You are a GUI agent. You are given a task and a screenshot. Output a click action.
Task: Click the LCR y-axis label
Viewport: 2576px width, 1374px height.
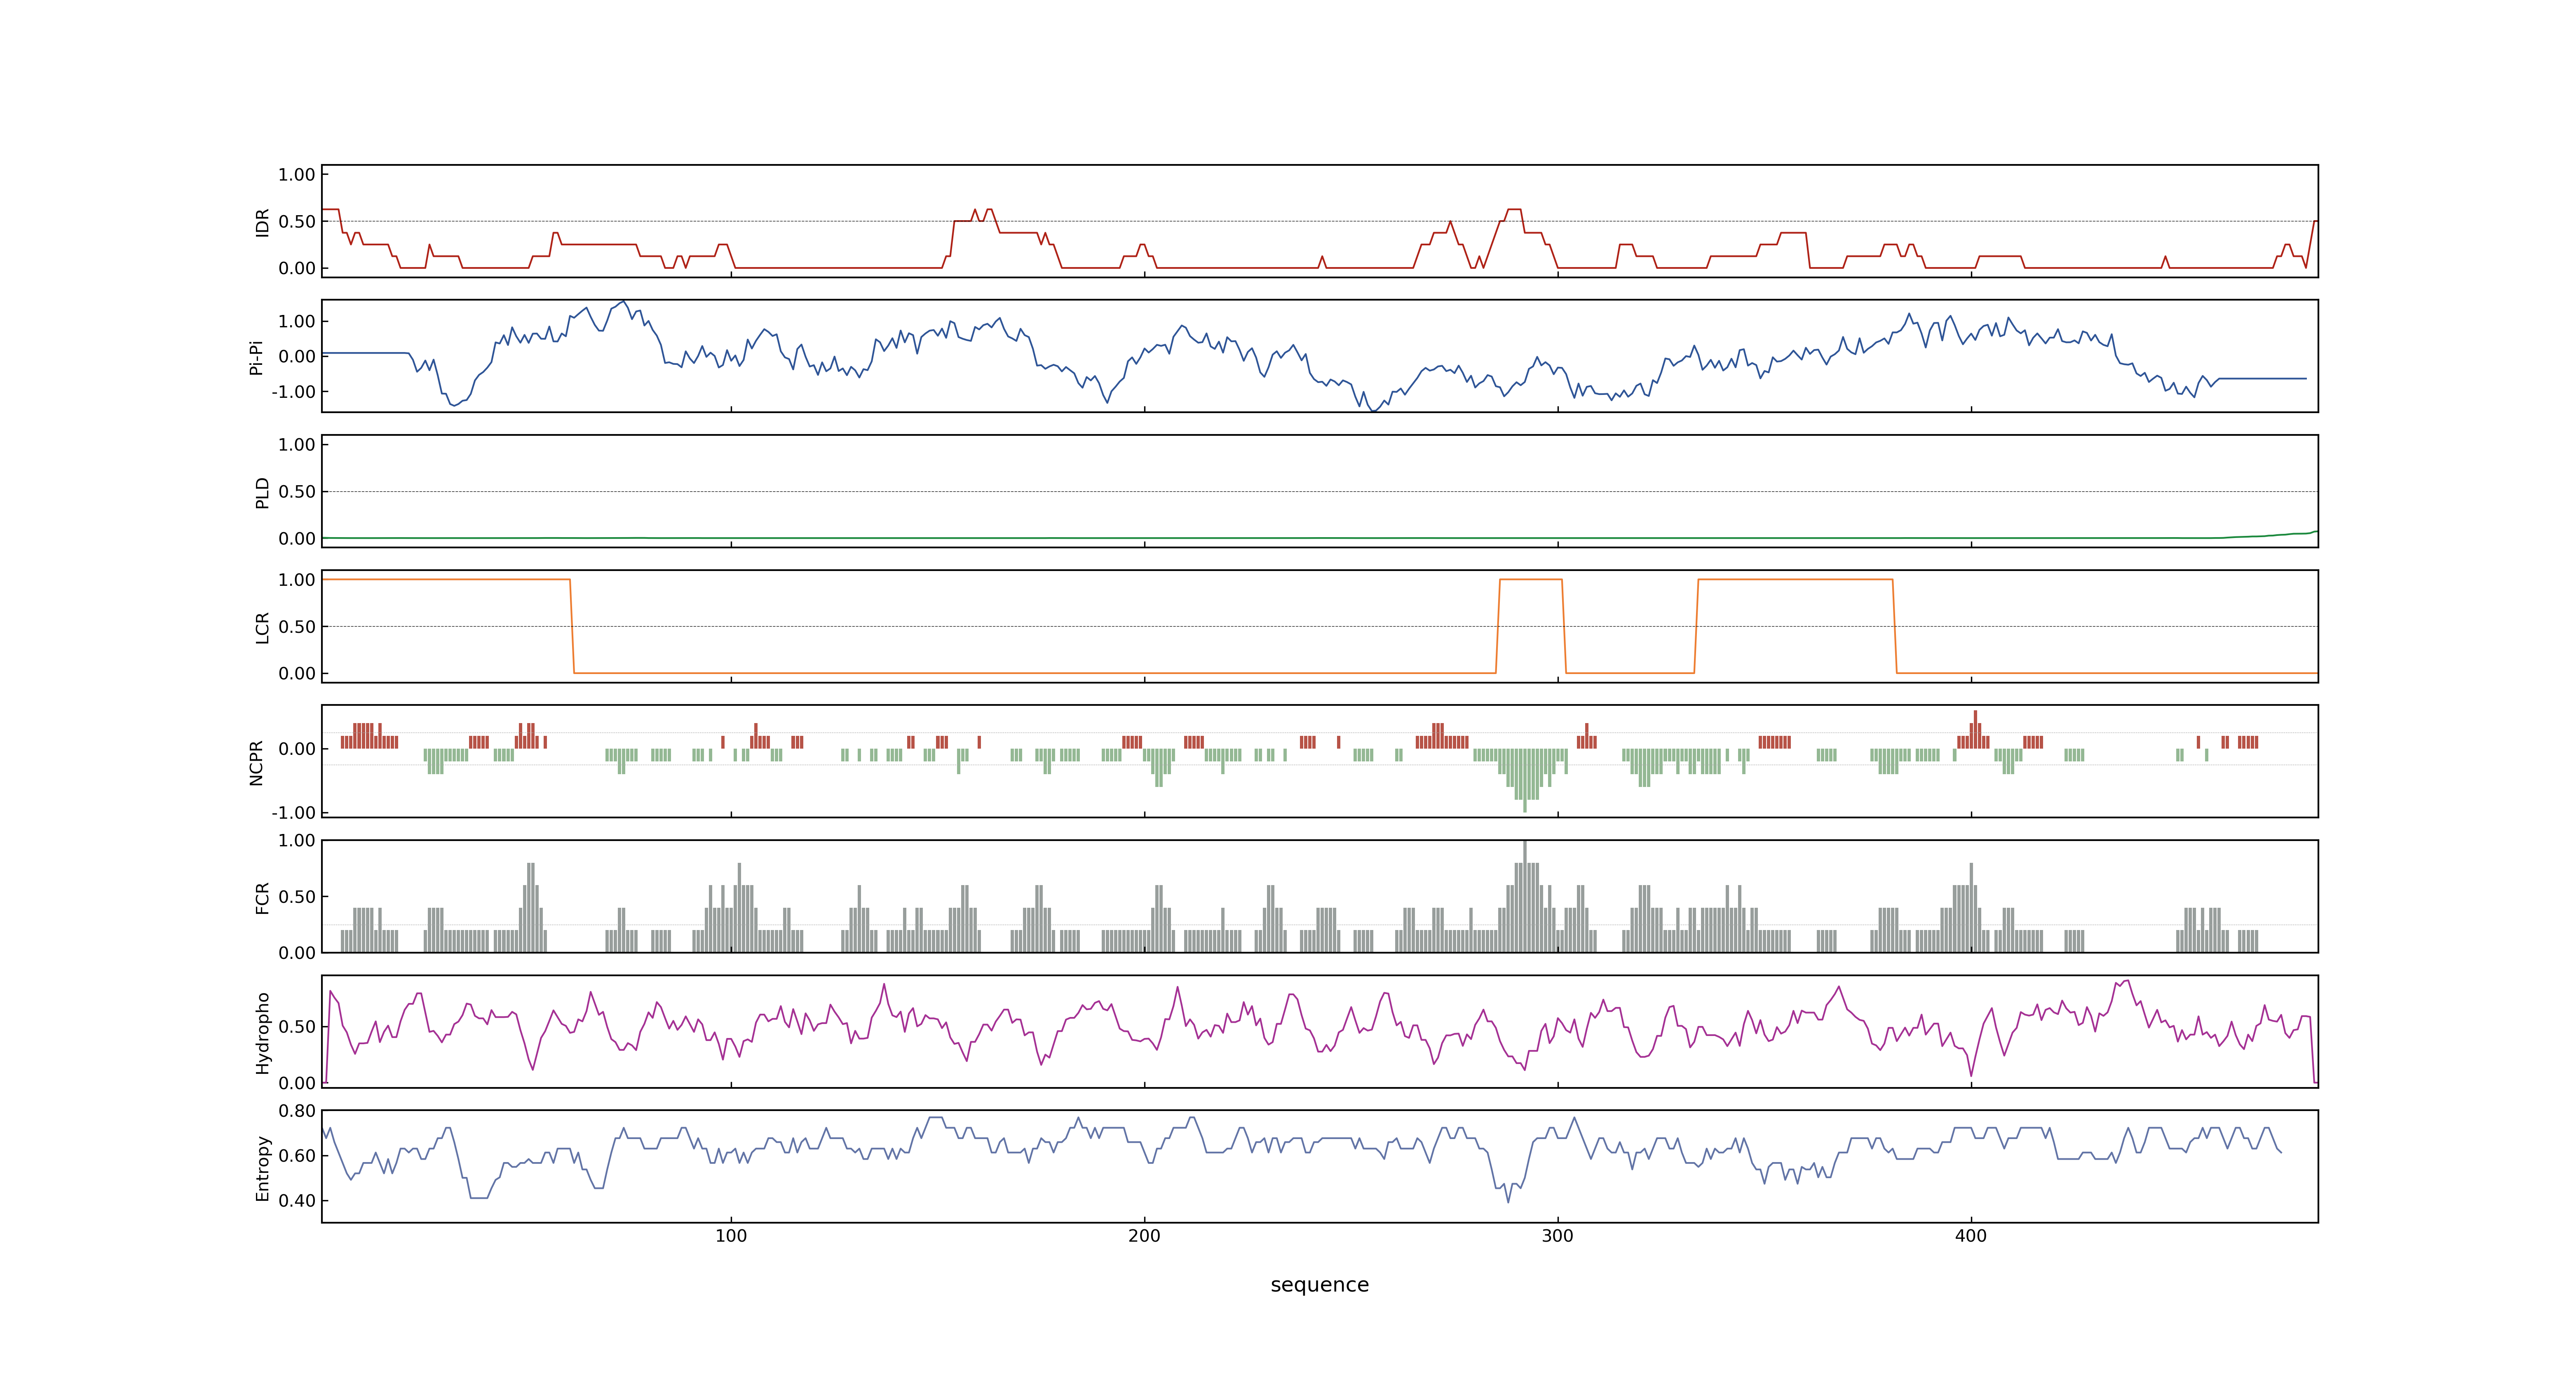tap(262, 627)
